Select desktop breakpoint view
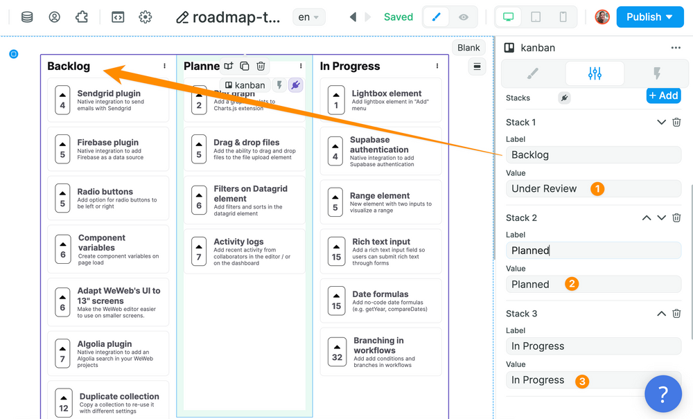 tap(509, 17)
